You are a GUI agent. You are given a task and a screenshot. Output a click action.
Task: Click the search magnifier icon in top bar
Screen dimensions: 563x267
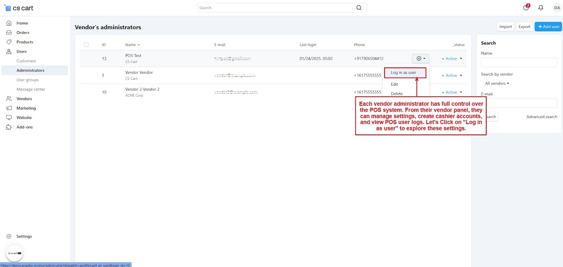[359, 8]
